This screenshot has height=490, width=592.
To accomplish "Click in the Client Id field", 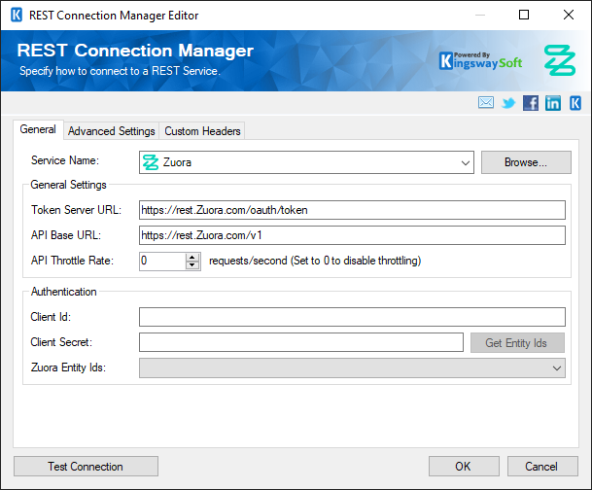I will 352,317.
